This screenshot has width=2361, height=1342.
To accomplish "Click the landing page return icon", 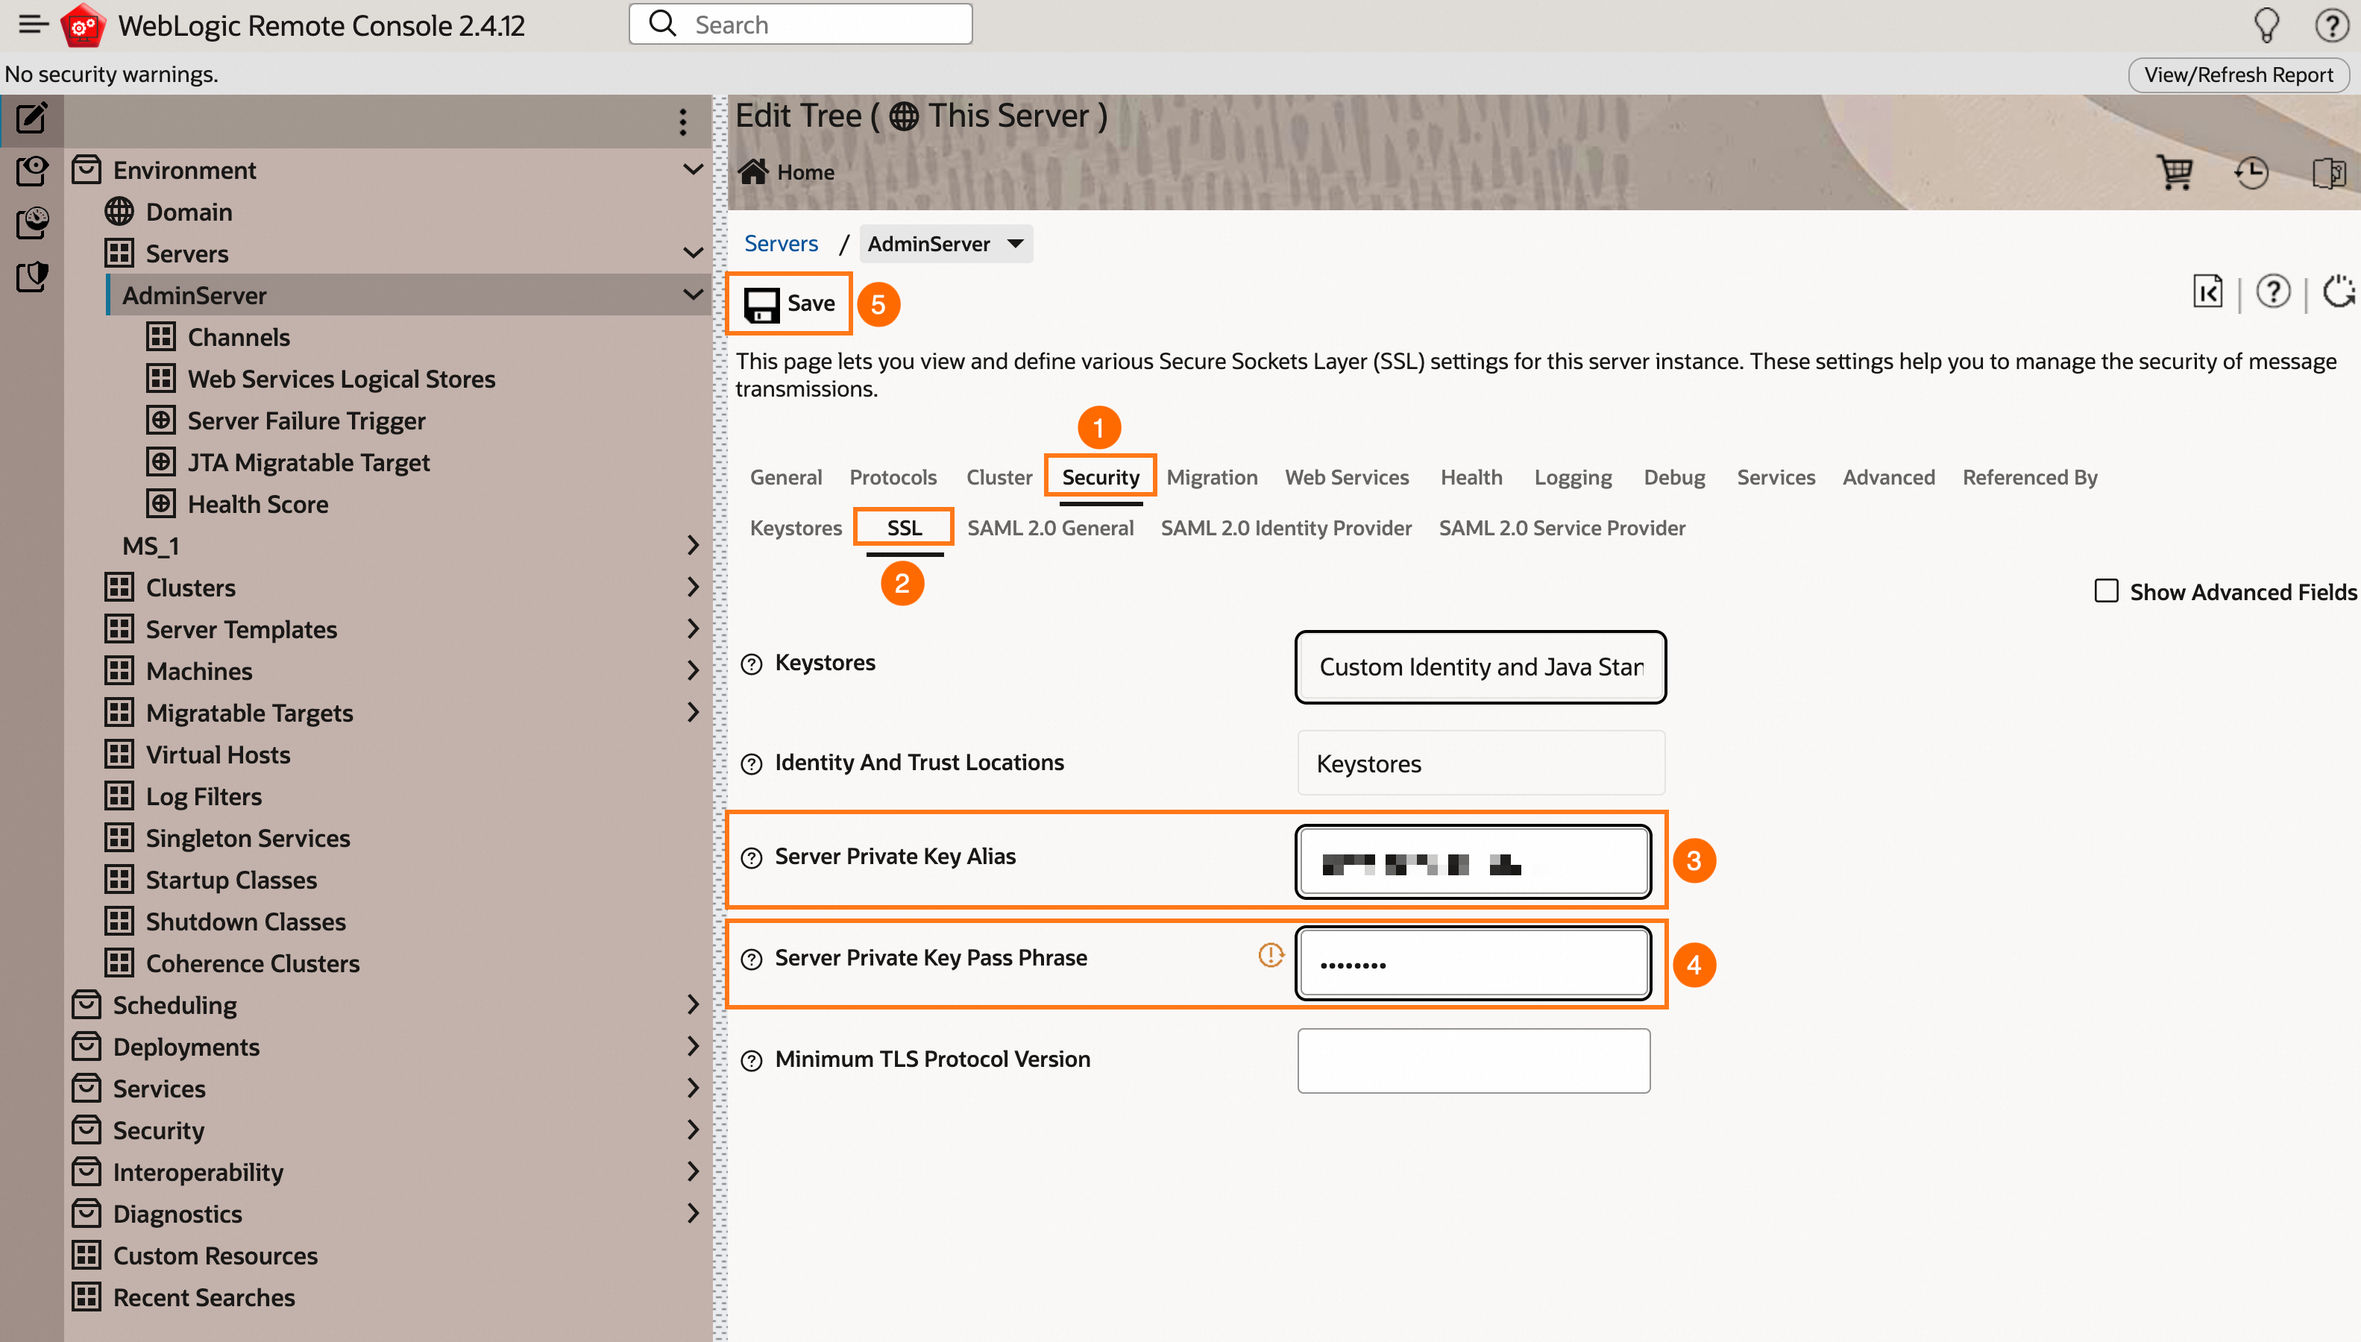I will pyautogui.click(x=2208, y=292).
